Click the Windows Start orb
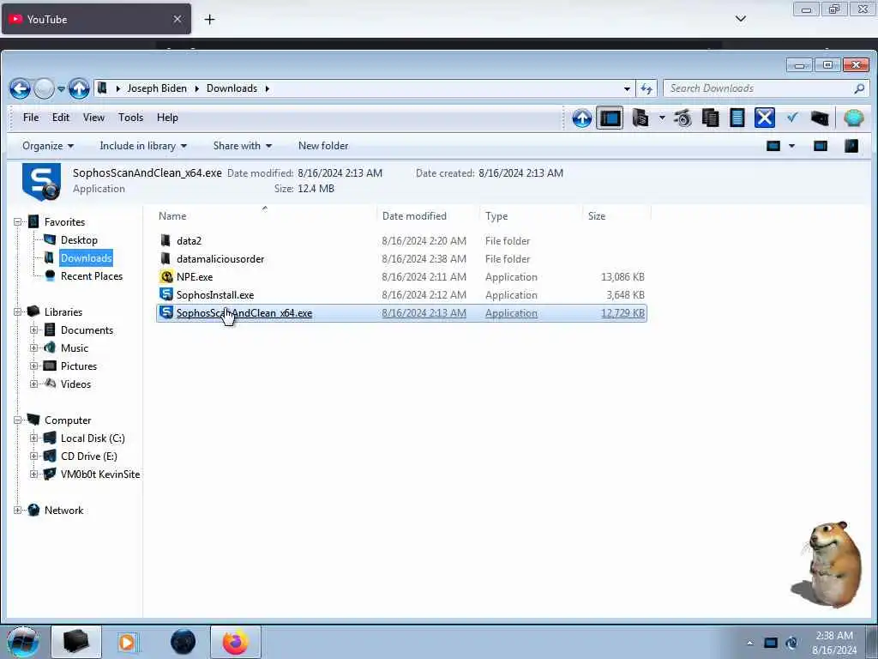 23,642
